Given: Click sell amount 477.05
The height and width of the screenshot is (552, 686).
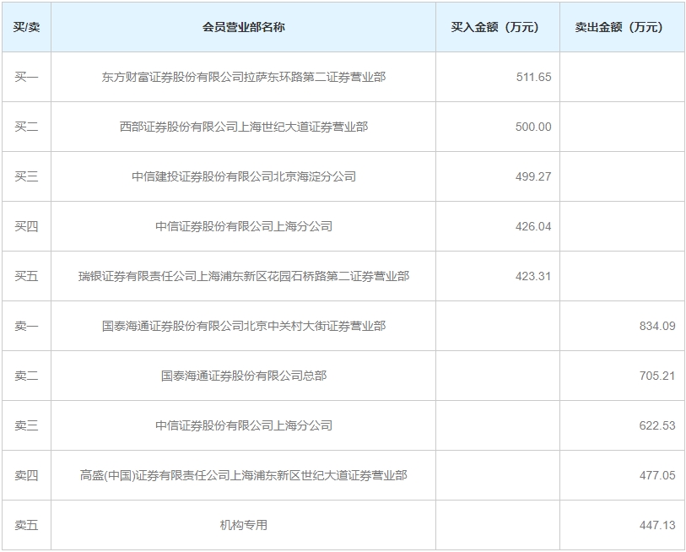Looking at the screenshot, I should [x=657, y=475].
